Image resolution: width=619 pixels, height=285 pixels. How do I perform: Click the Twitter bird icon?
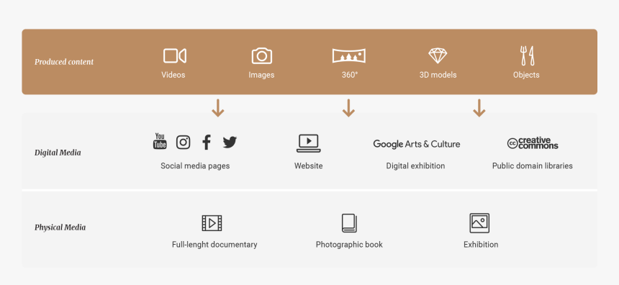(230, 142)
